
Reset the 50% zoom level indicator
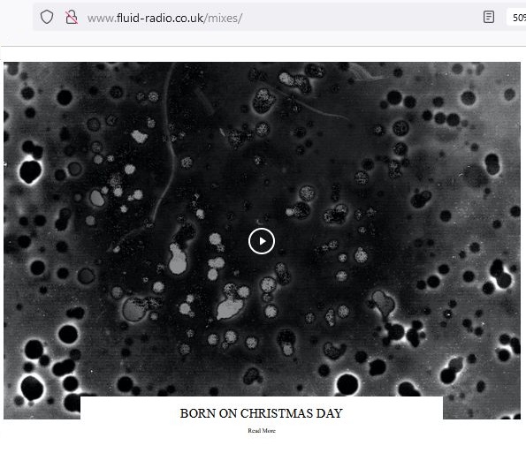click(x=517, y=18)
